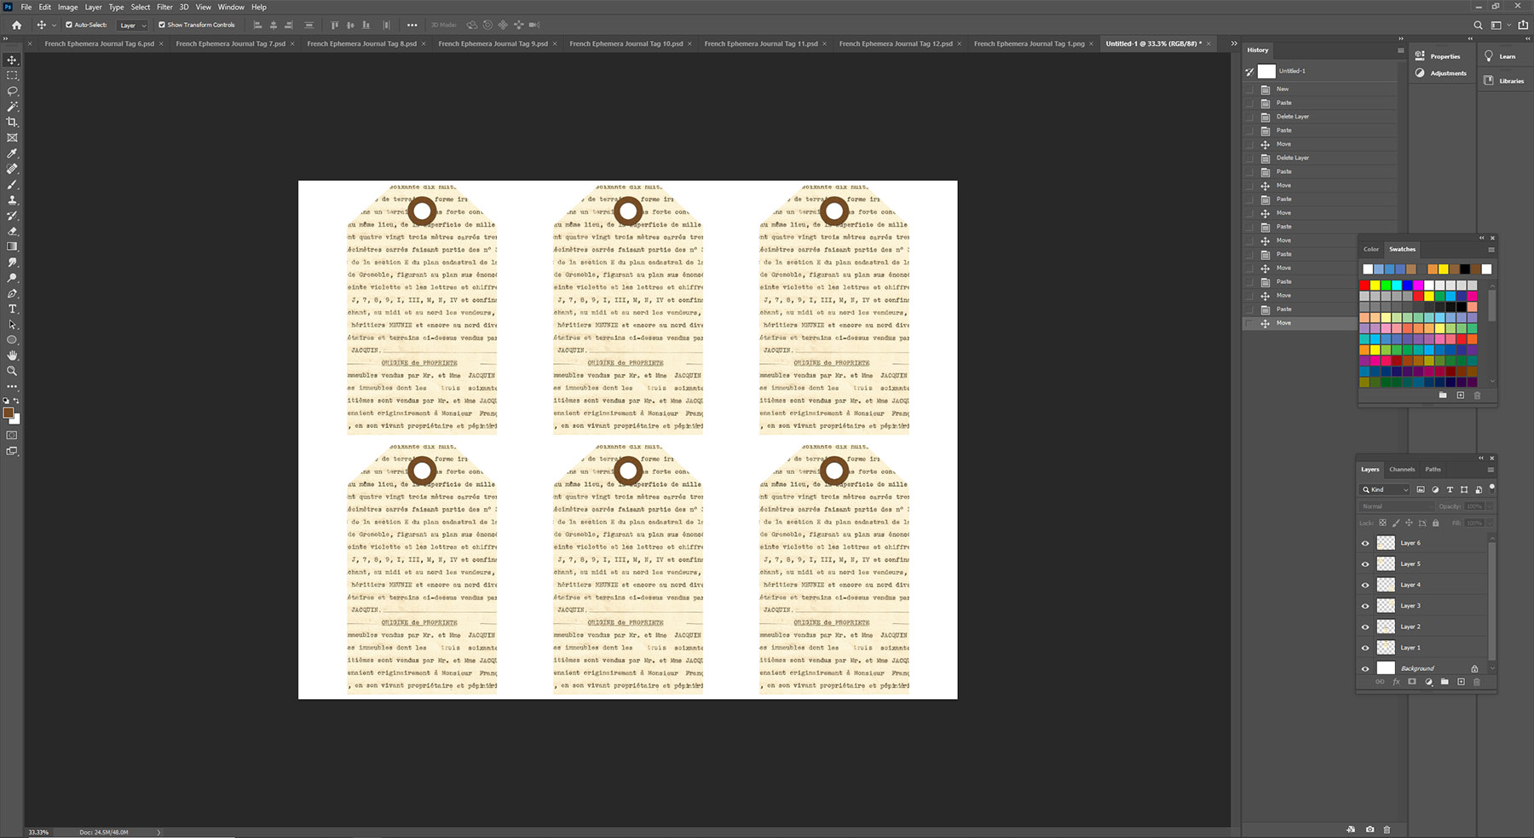This screenshot has height=838, width=1534.
Task: Select the Healing Brush tool
Action: pyautogui.click(x=12, y=169)
